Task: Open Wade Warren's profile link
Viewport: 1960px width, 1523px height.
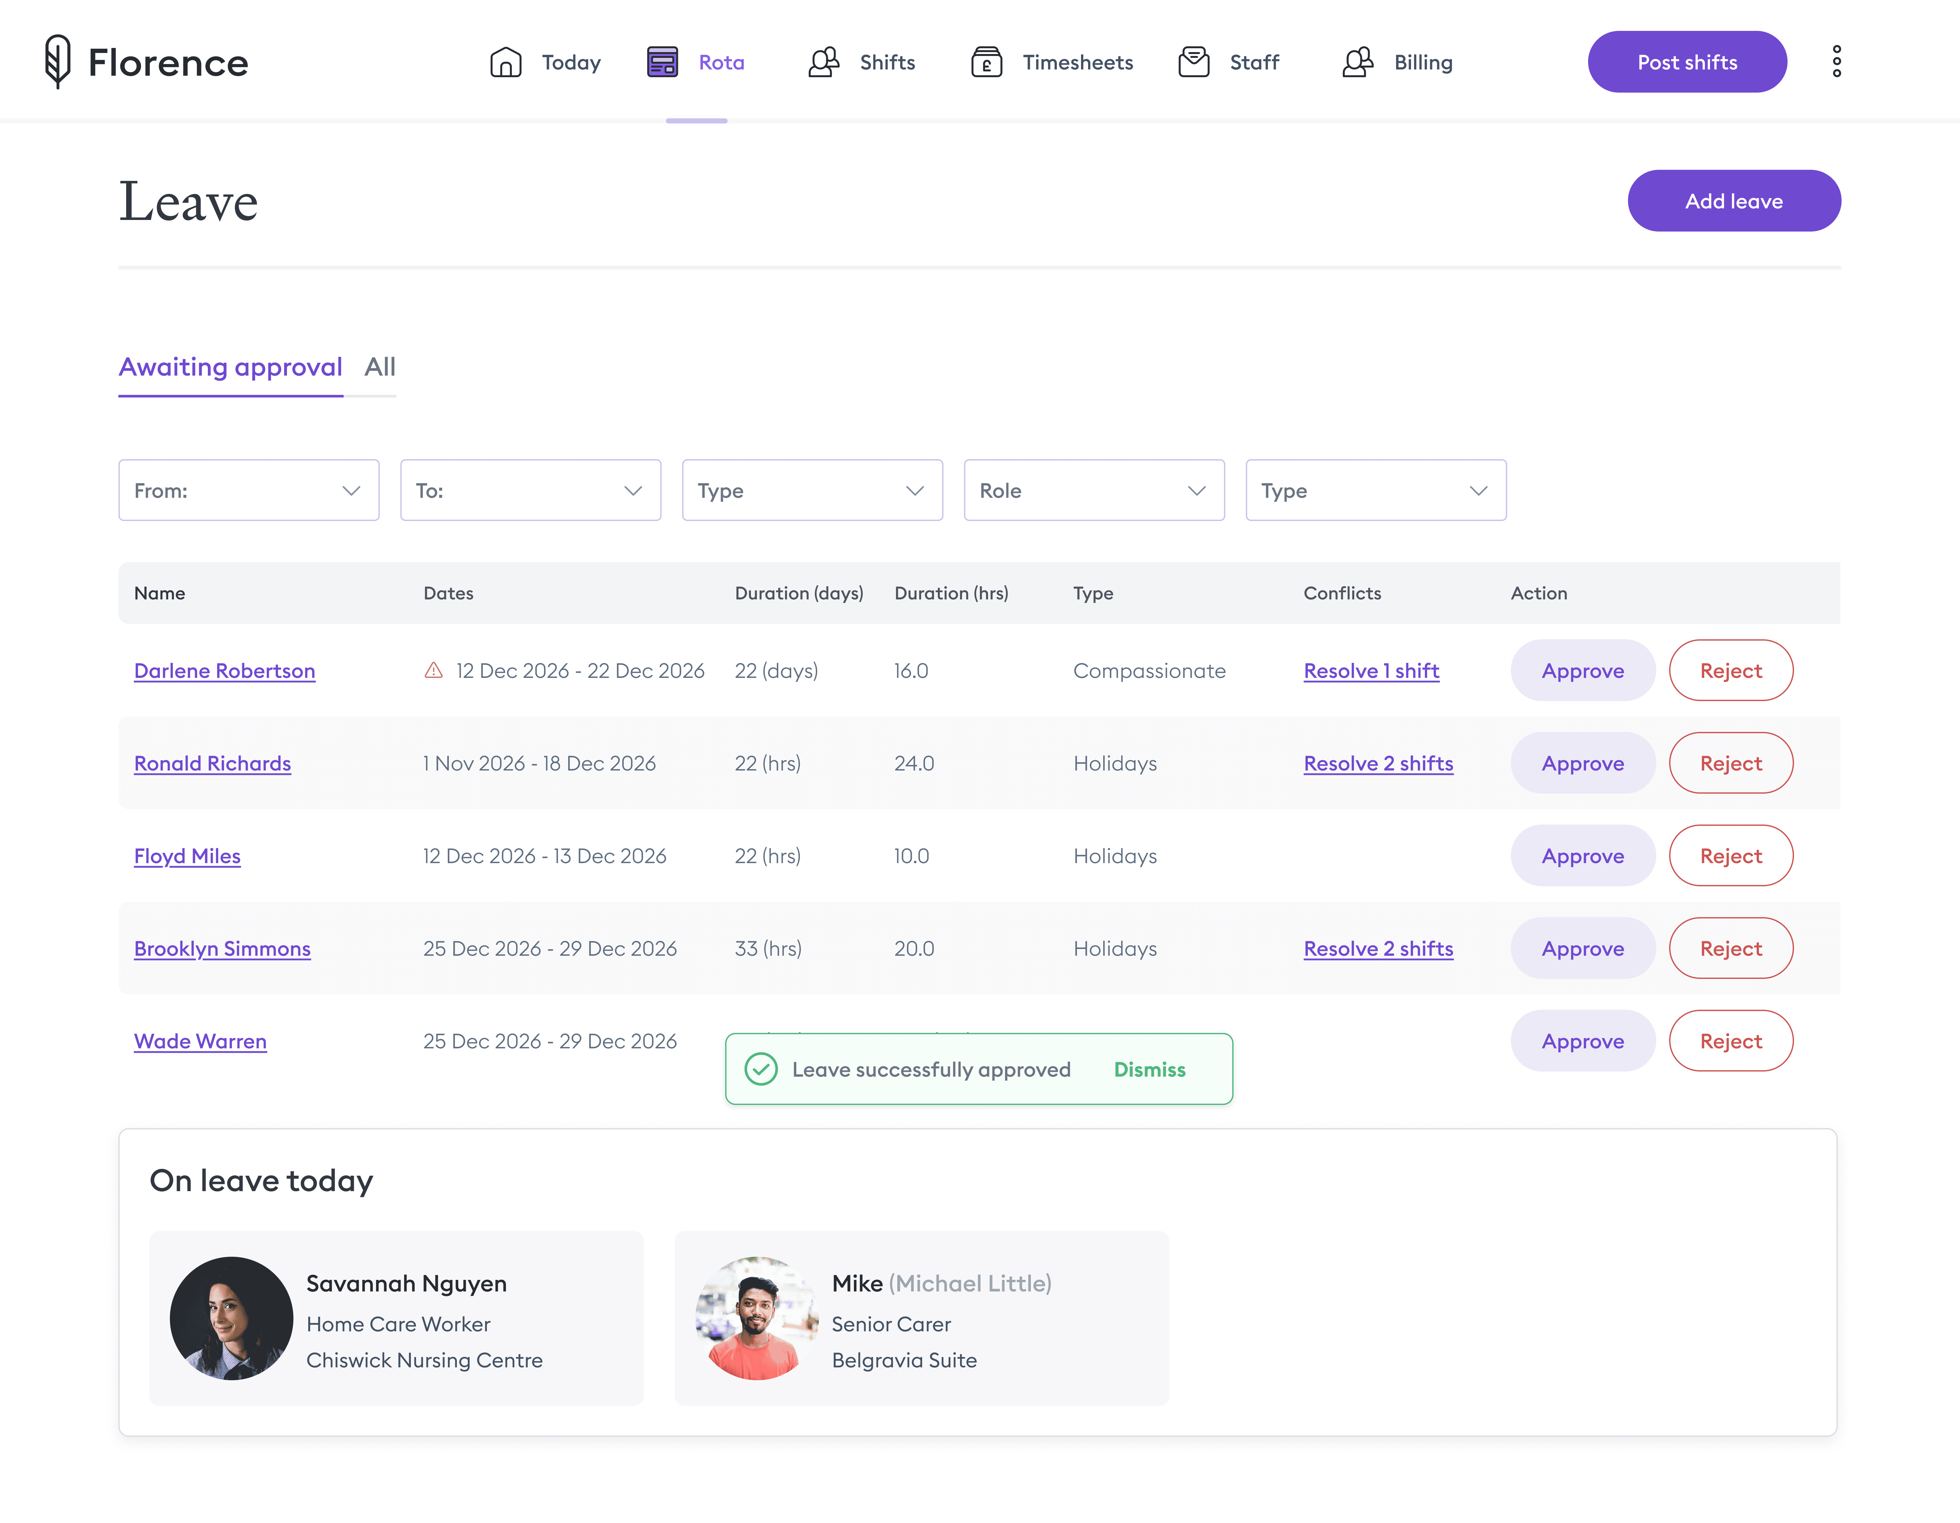Action: point(200,1041)
